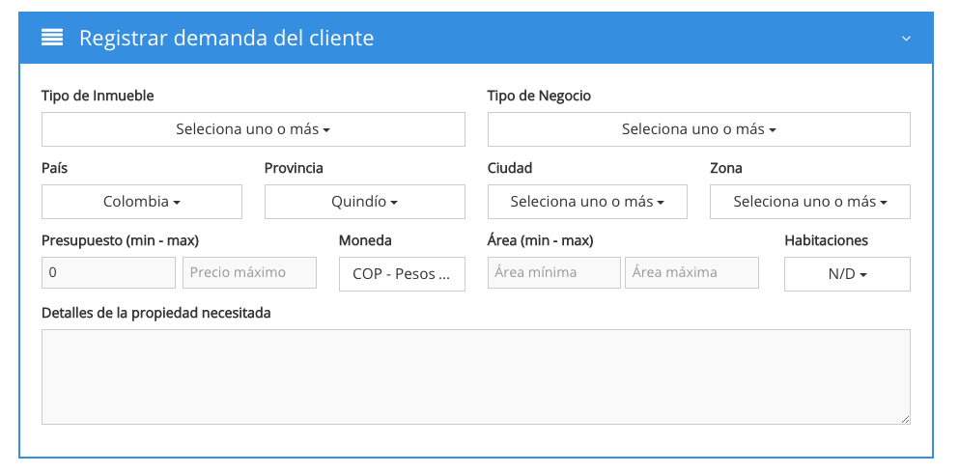Image resolution: width=959 pixels, height=473 pixels.
Task: Click the Área máxima input field
Action: (x=691, y=273)
